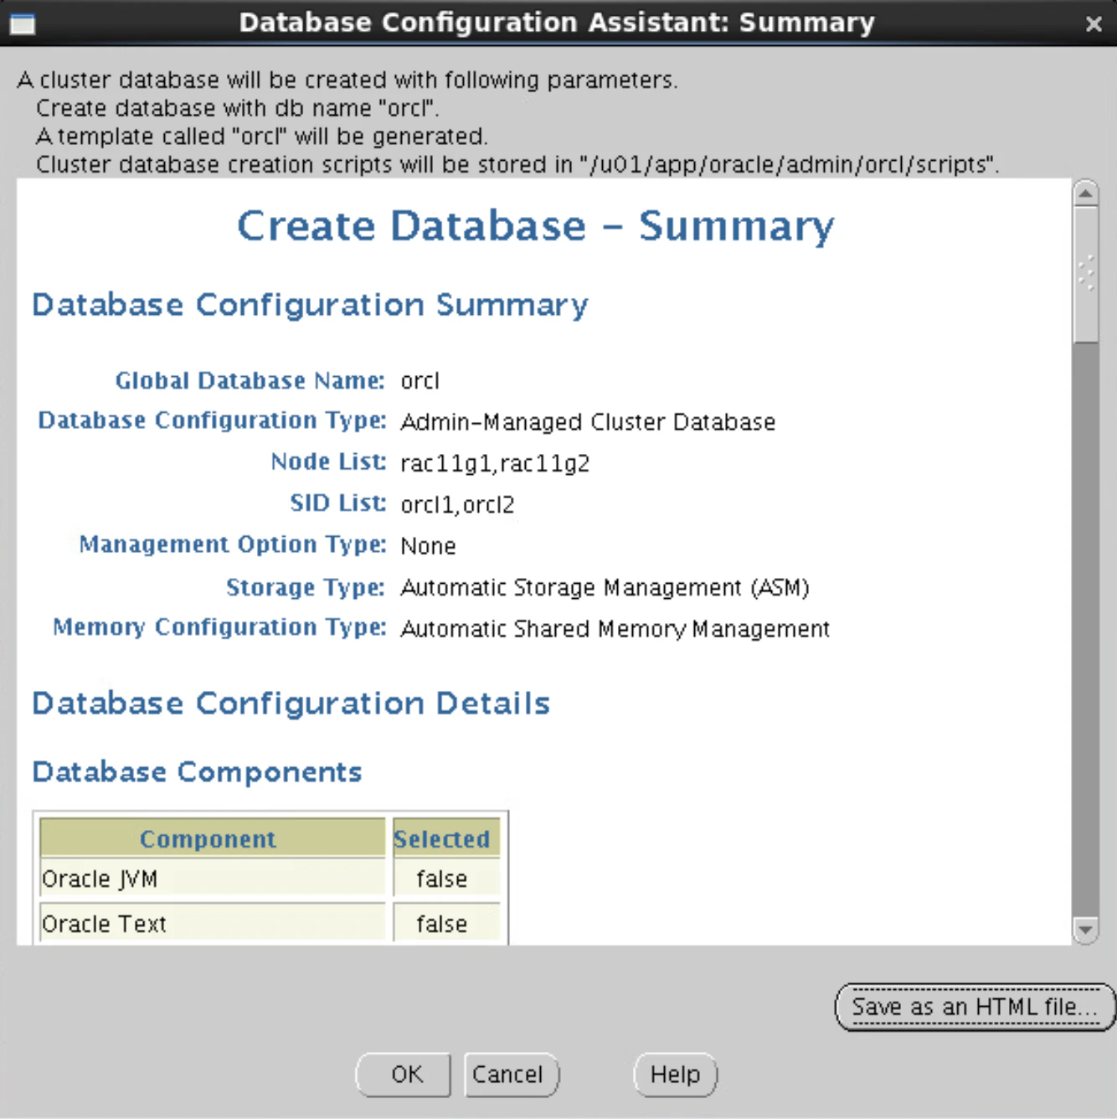Click the scroll up arrow
Viewport: 1117px width, 1119px height.
pos(1086,193)
